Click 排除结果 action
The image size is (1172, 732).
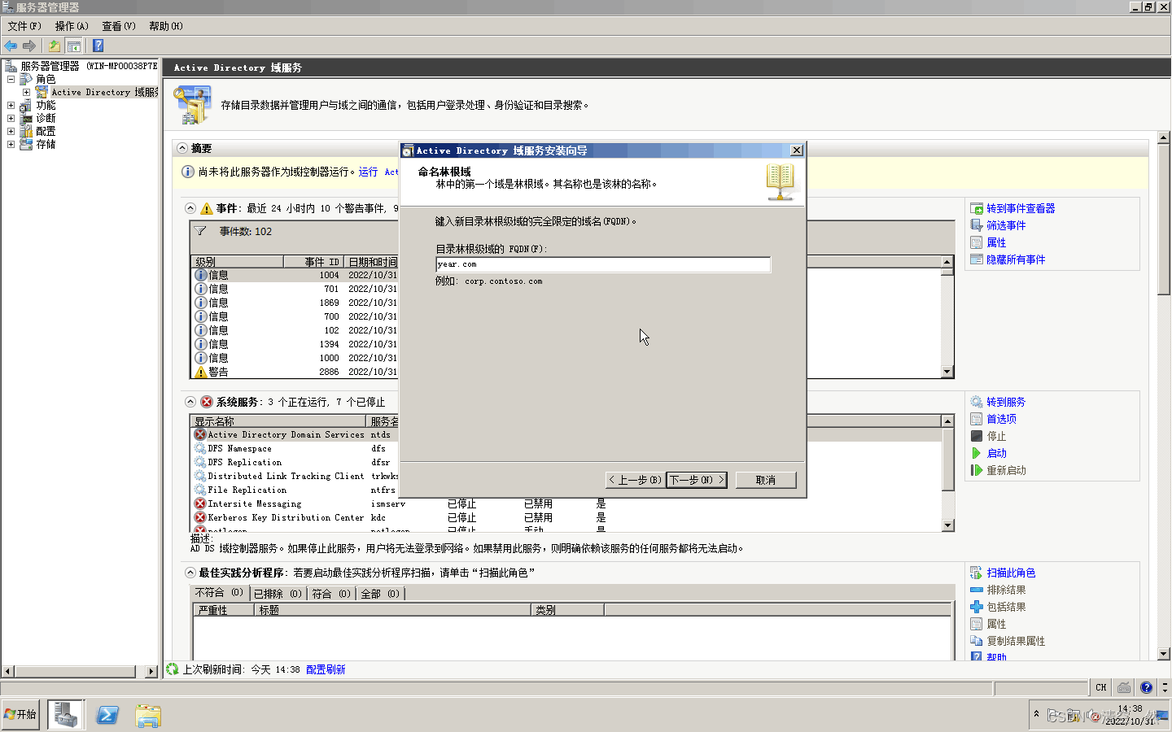1006,590
